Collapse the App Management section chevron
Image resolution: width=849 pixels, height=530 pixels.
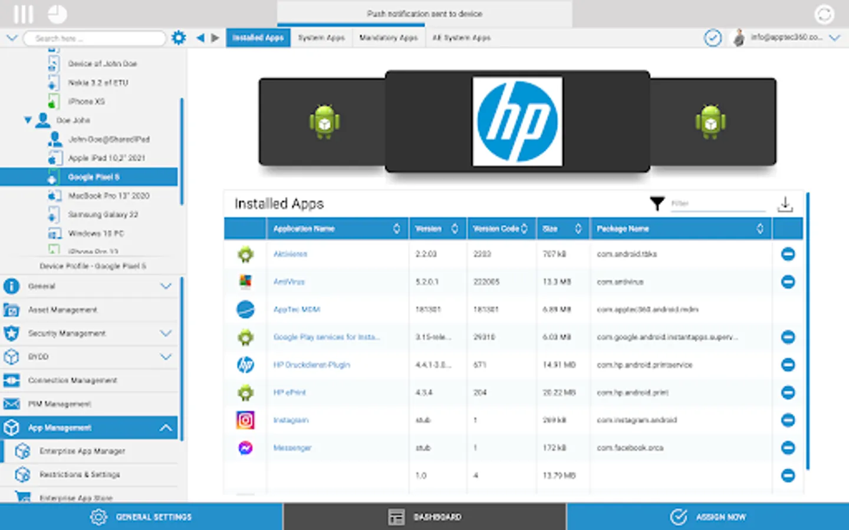(x=166, y=428)
